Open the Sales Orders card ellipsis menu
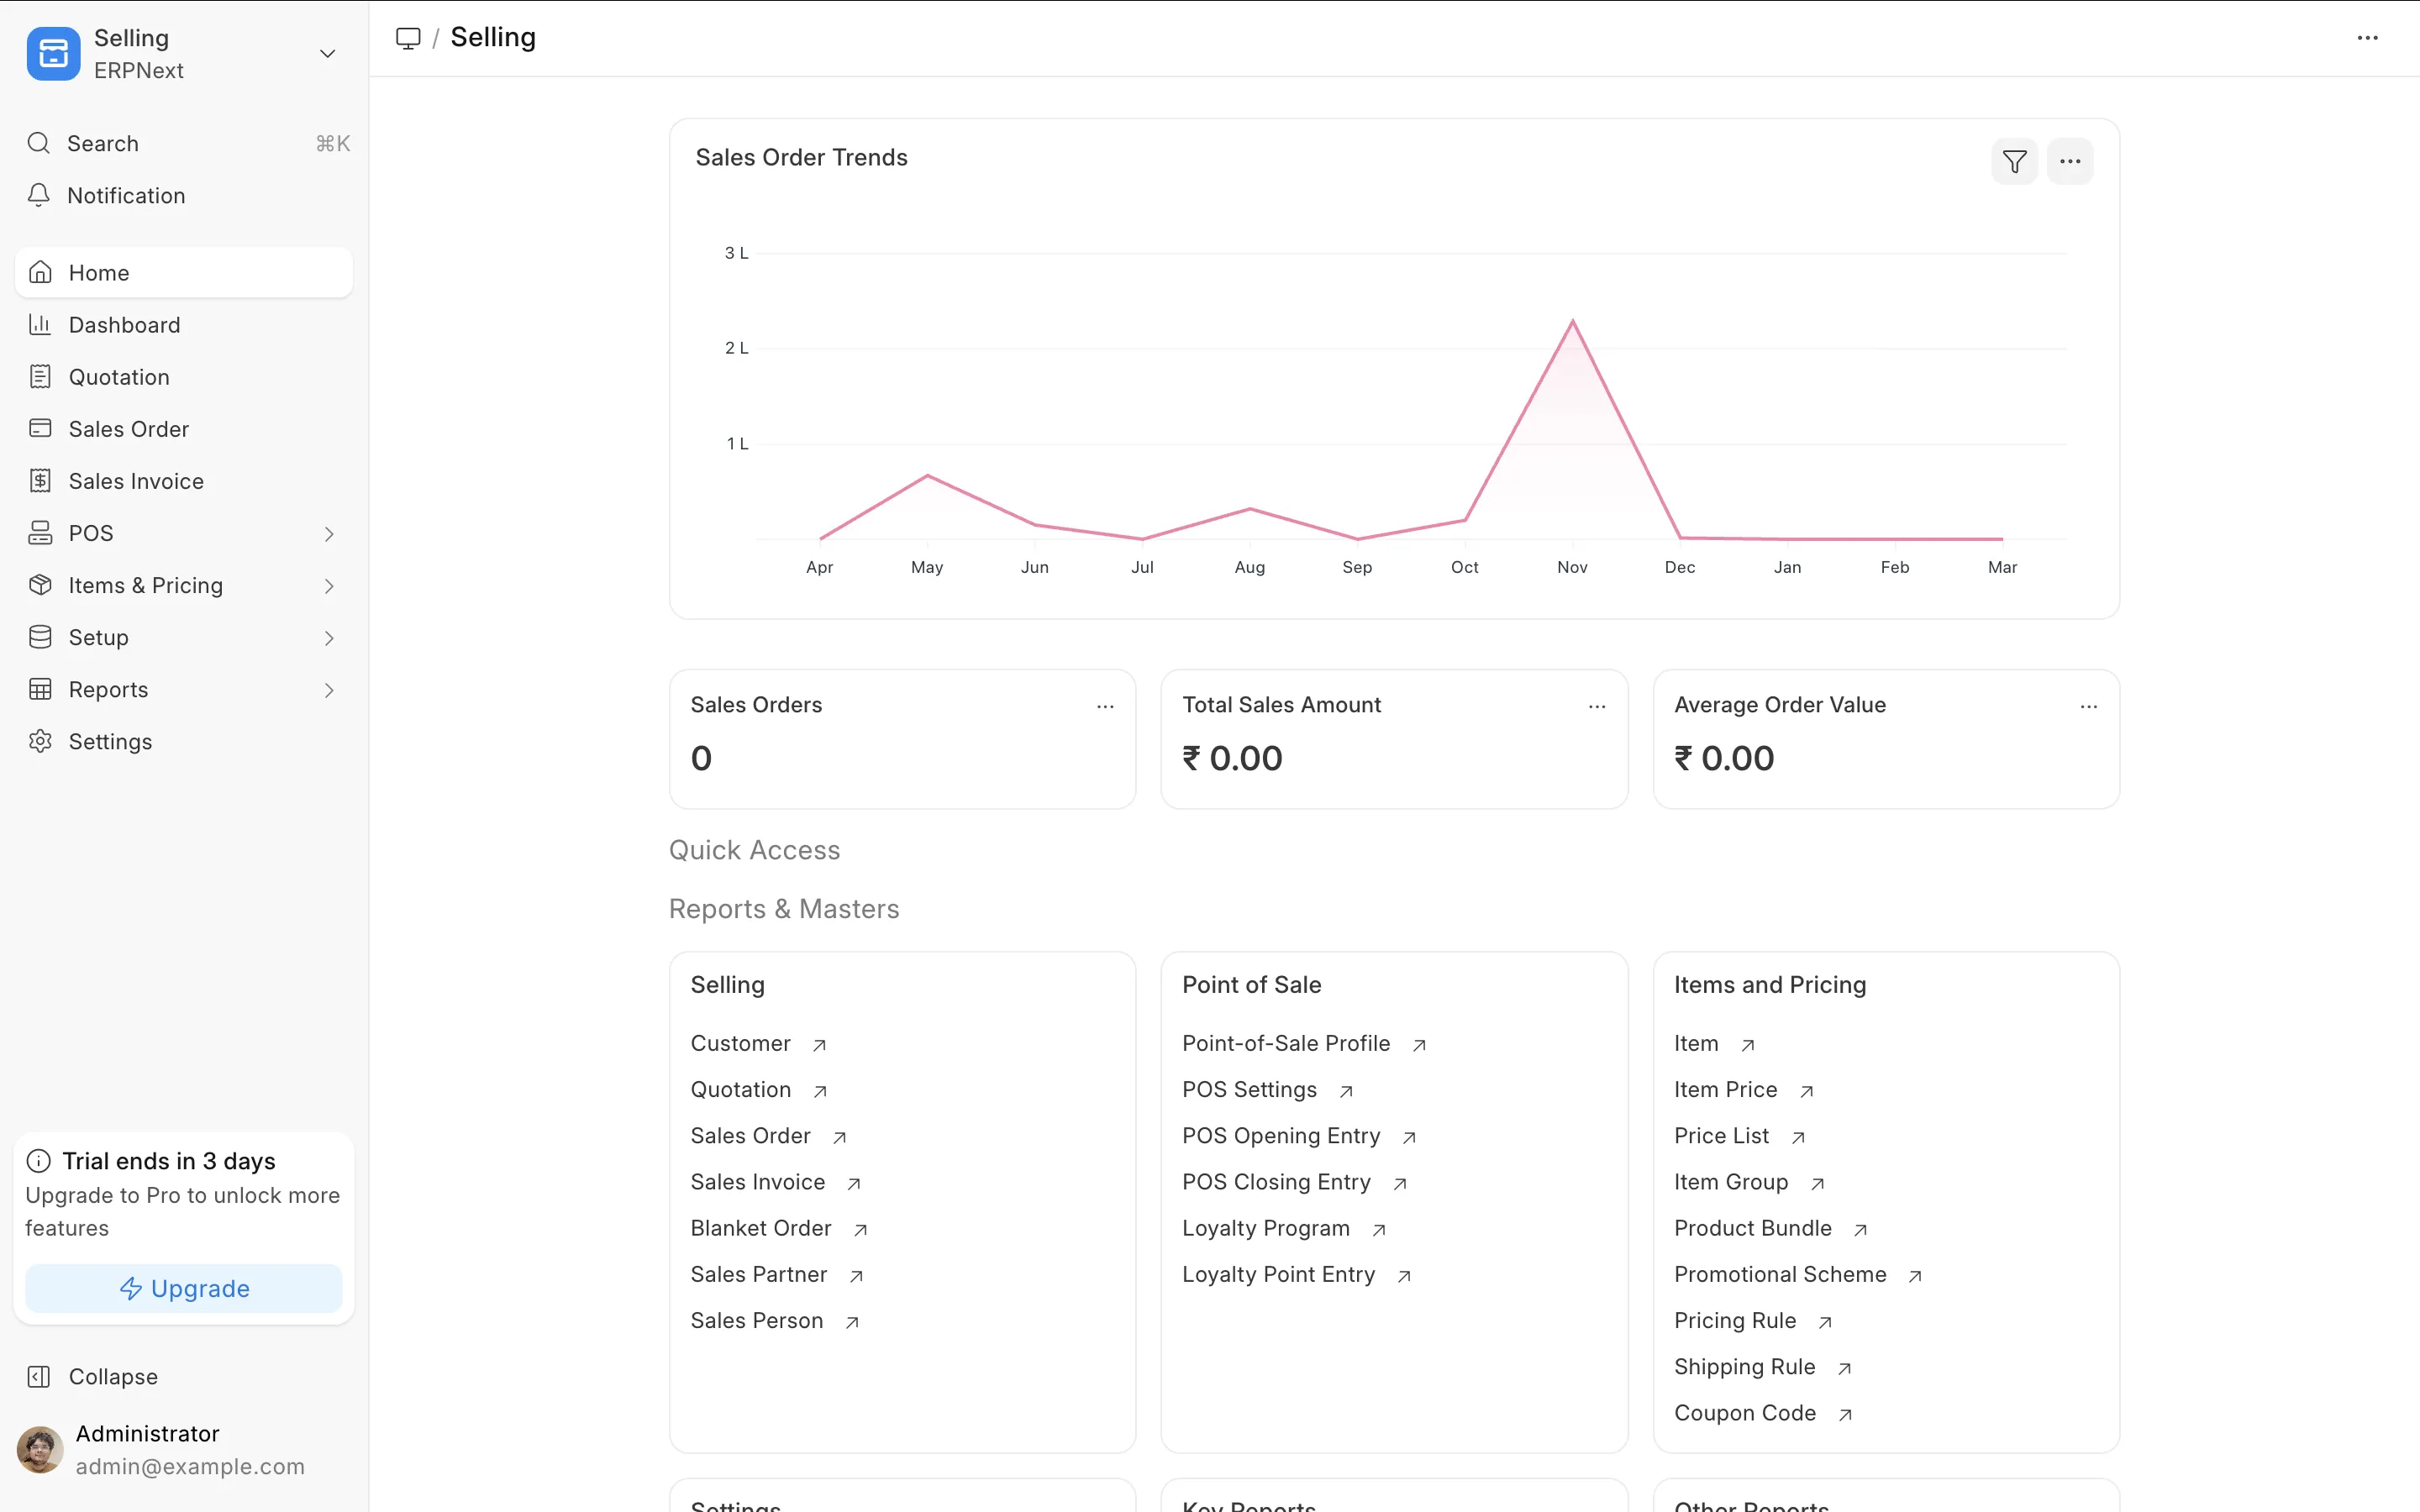This screenshot has width=2420, height=1512. (x=1105, y=706)
